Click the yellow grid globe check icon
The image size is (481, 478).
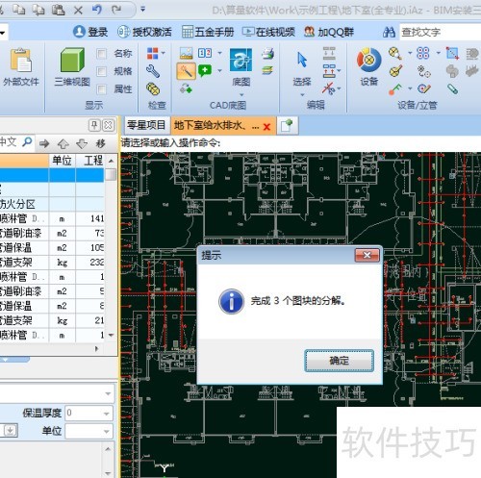point(153,88)
